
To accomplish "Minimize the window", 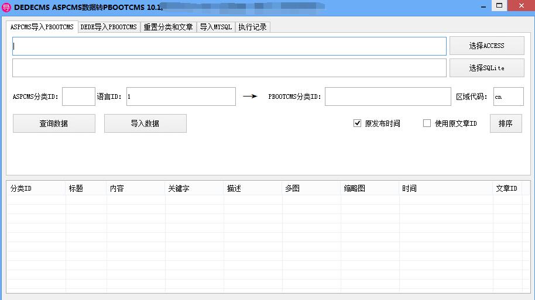I will click(x=483, y=6).
